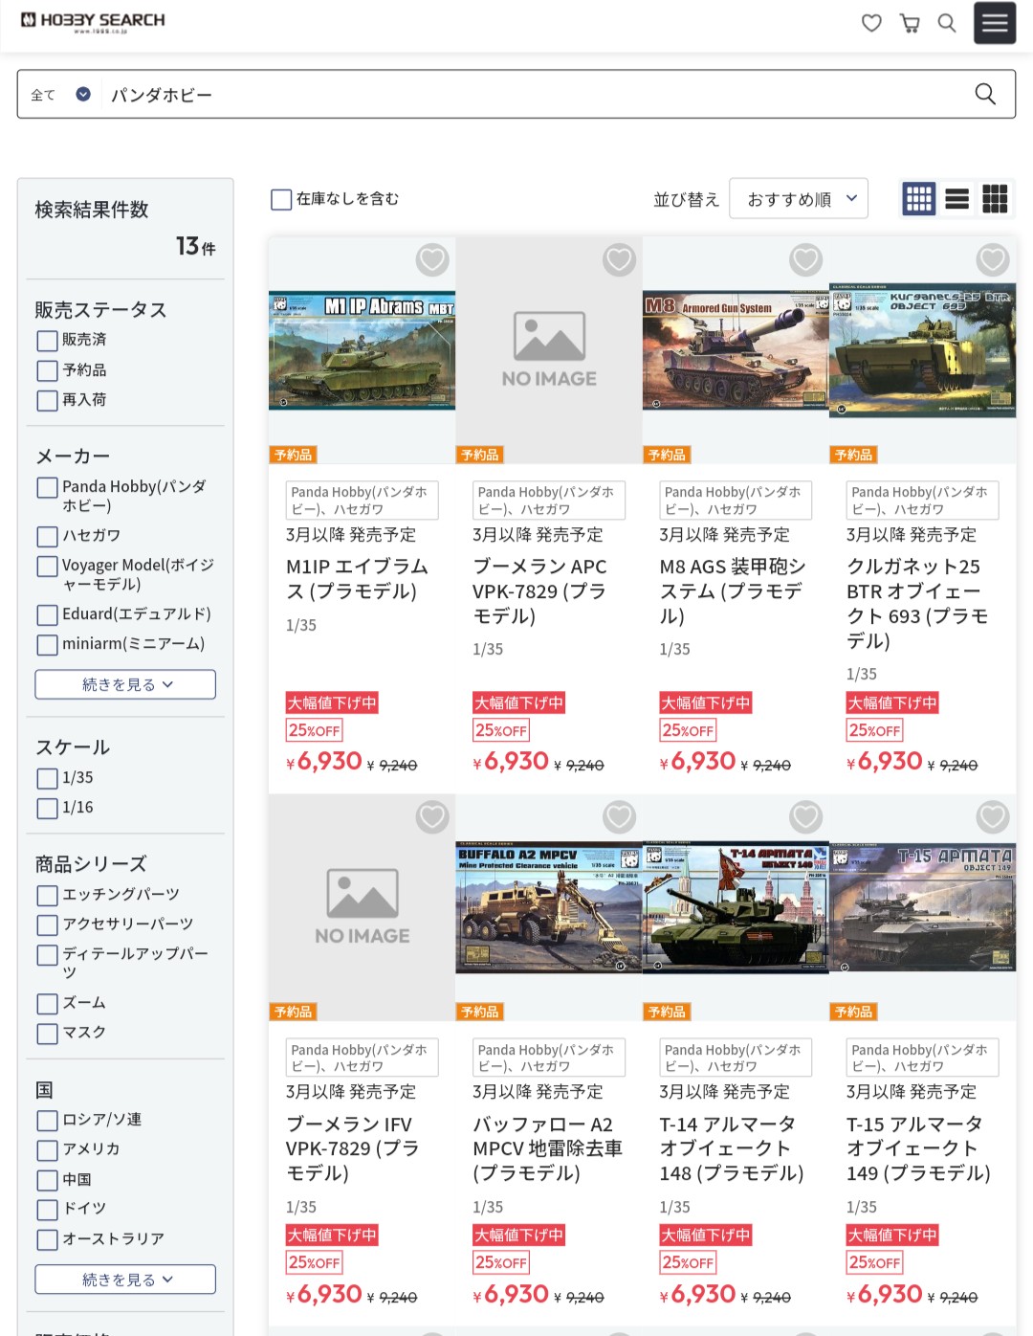Open the shopping cart icon
The width and height of the screenshot is (1033, 1336).
[910, 23]
